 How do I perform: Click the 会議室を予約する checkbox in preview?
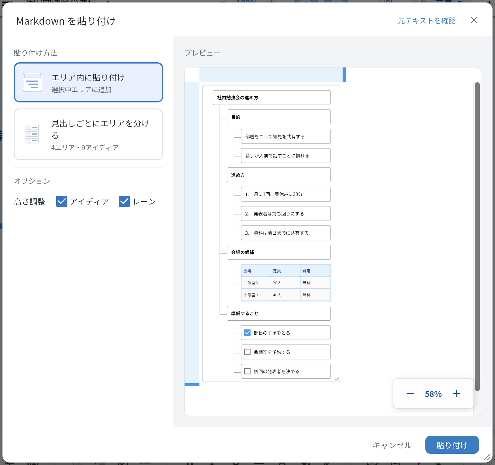pos(247,352)
